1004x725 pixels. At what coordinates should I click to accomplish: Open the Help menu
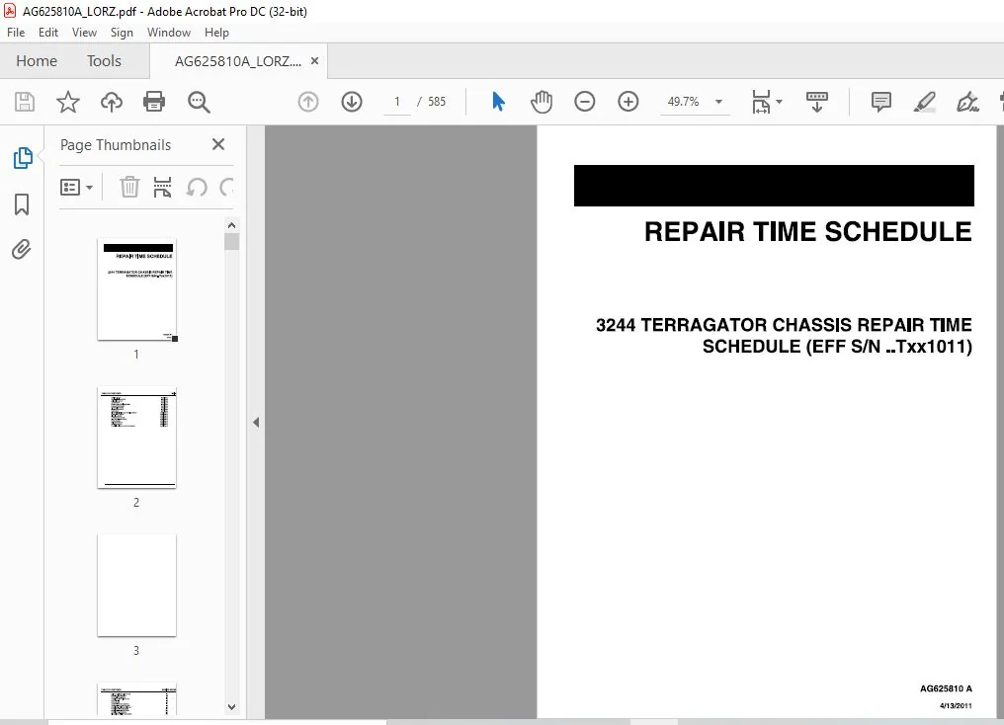click(x=216, y=33)
